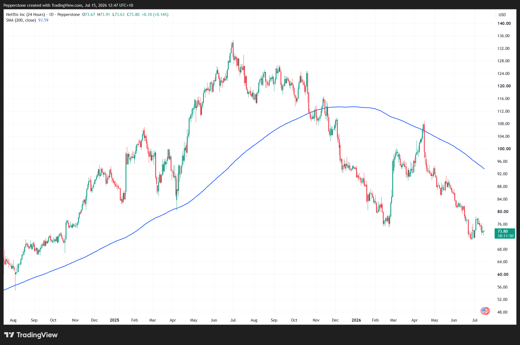
Task: Click the low price L73.63
Action: pos(119,15)
